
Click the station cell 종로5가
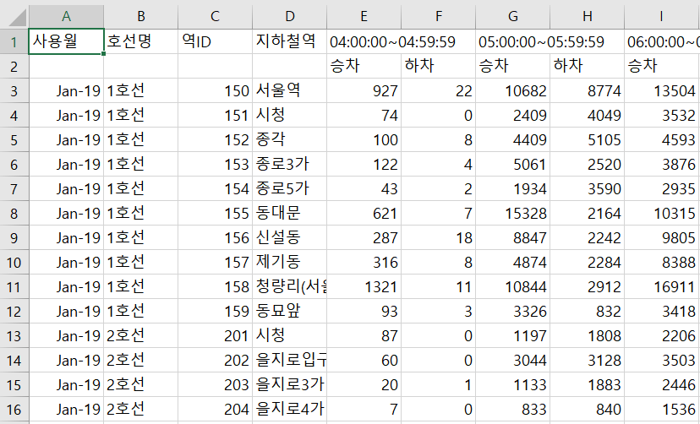tap(289, 189)
